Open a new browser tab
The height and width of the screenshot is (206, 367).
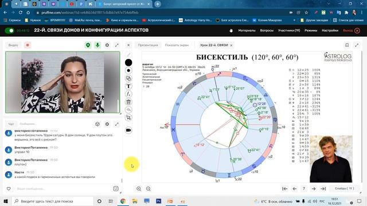pyautogui.click(x=158, y=4)
